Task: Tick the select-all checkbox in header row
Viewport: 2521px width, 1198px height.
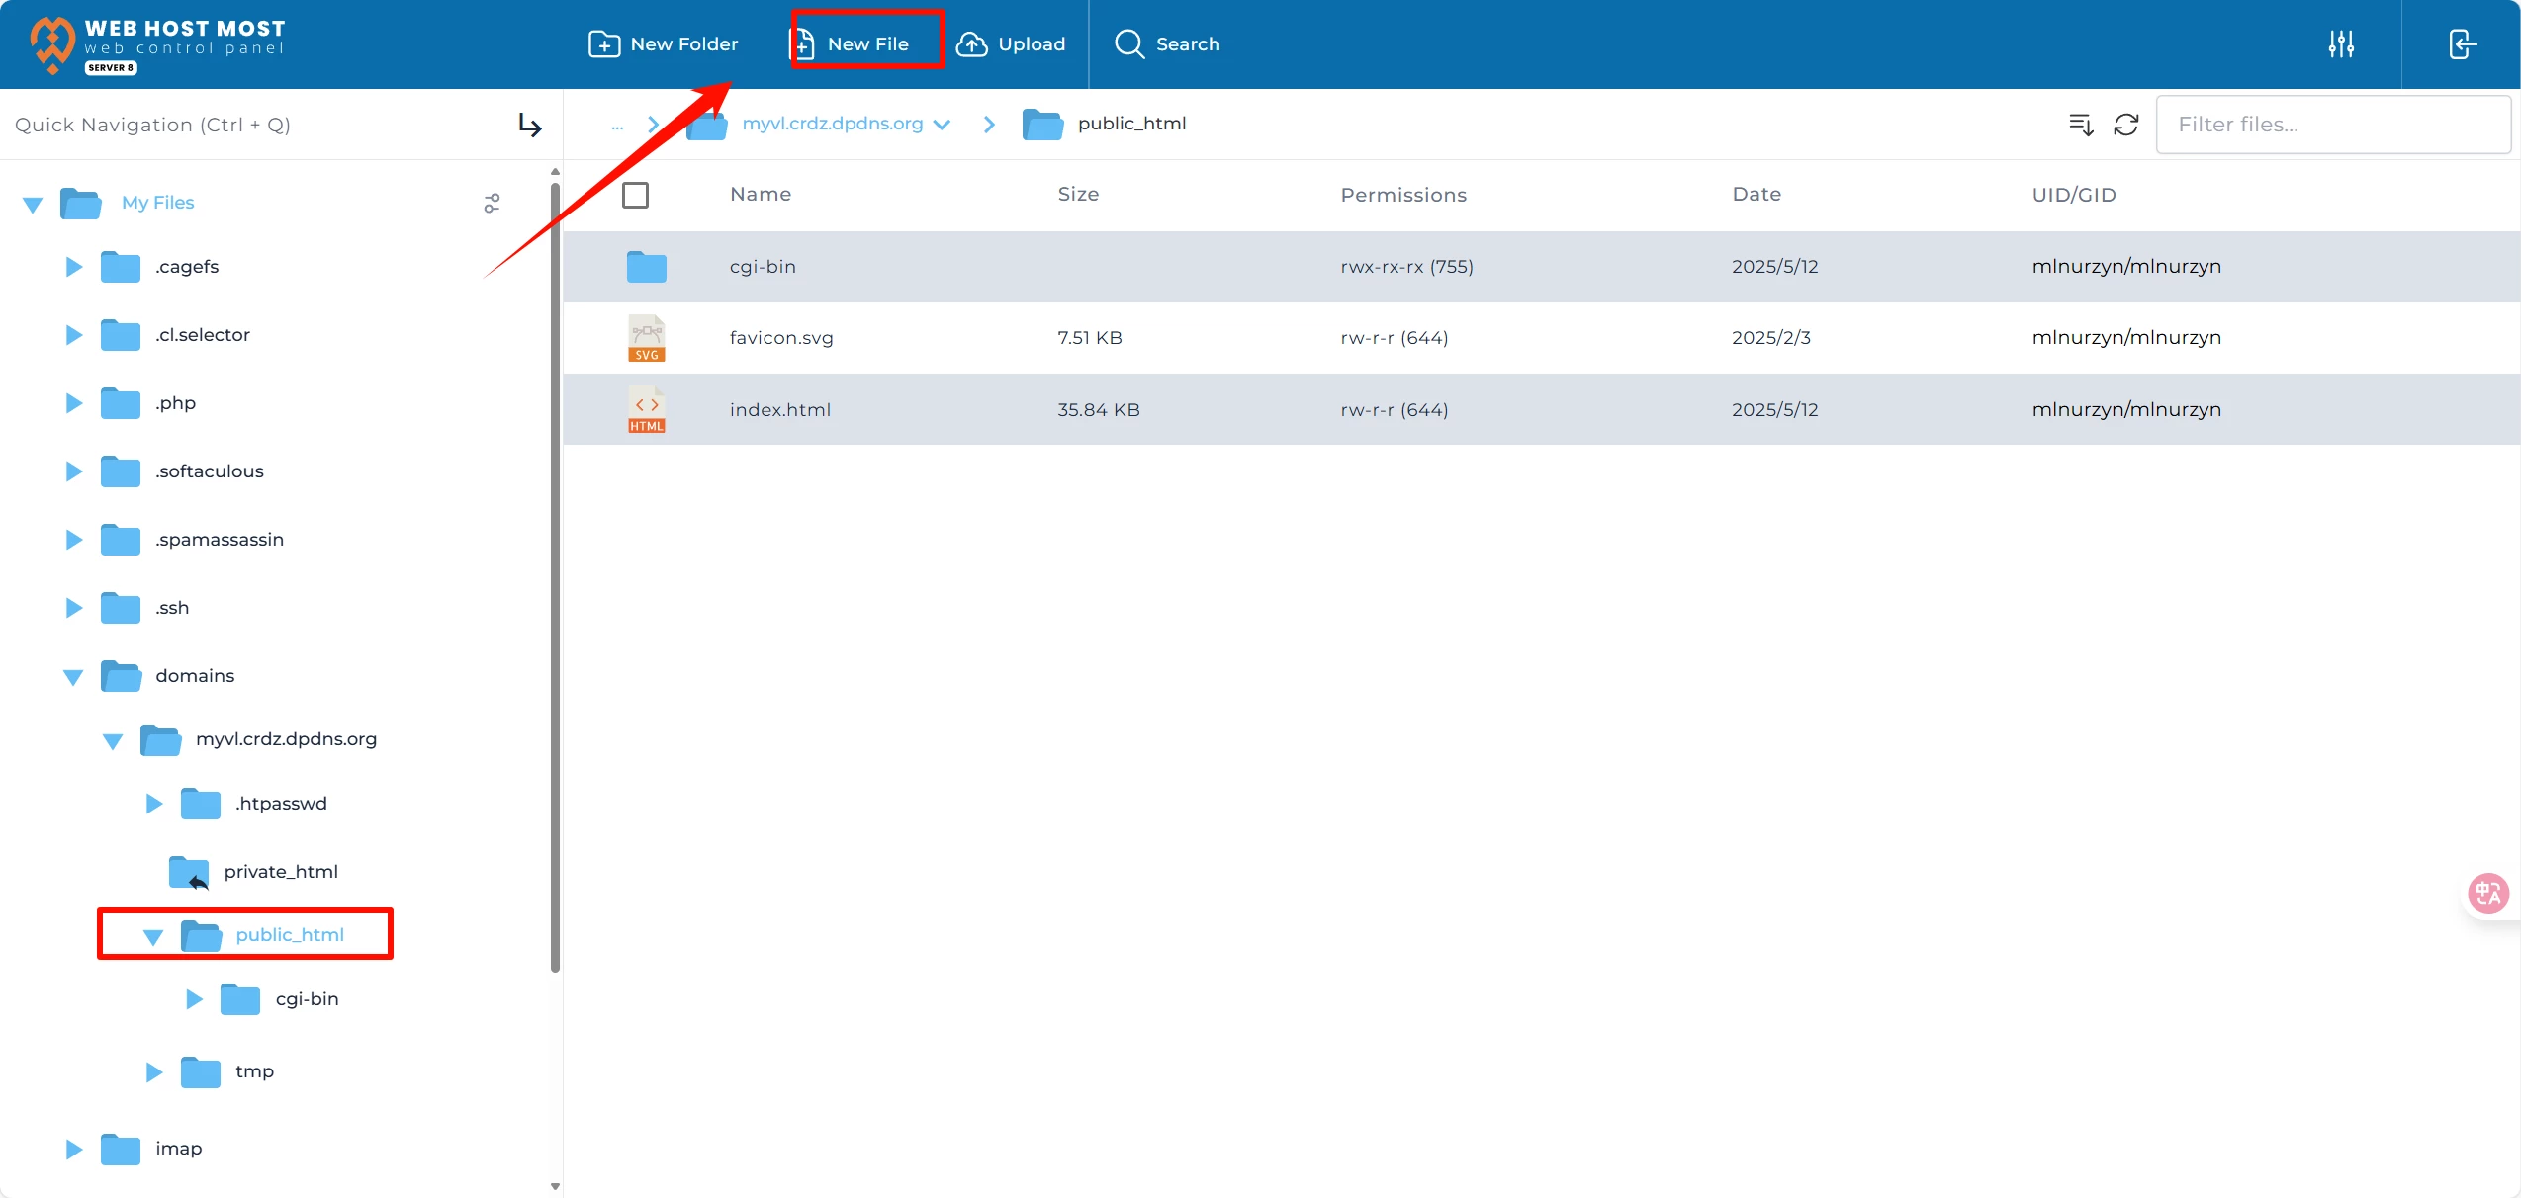Action: [635, 195]
